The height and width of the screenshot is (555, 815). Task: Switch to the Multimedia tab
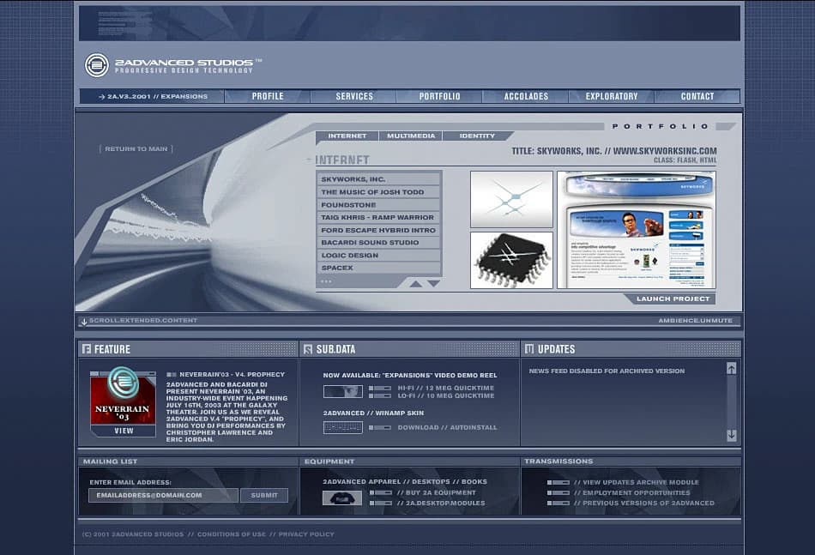coord(411,136)
